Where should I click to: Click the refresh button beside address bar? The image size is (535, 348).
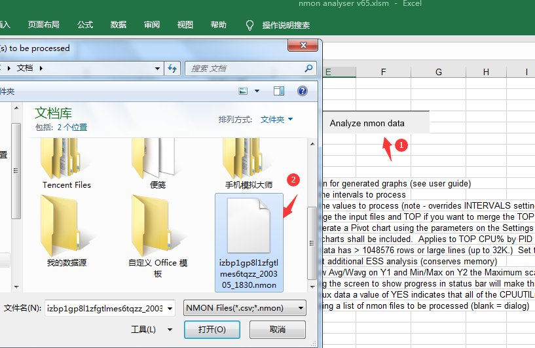coord(172,69)
